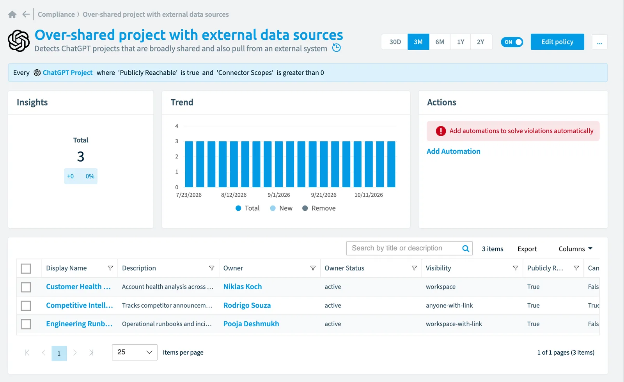
Task: Filter the Publicly Reachable column
Action: pyautogui.click(x=576, y=268)
